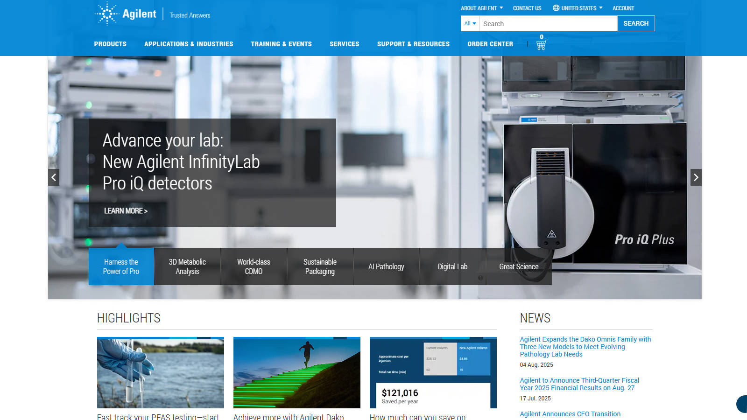Open the Services menu
The width and height of the screenshot is (747, 420).
[345, 44]
